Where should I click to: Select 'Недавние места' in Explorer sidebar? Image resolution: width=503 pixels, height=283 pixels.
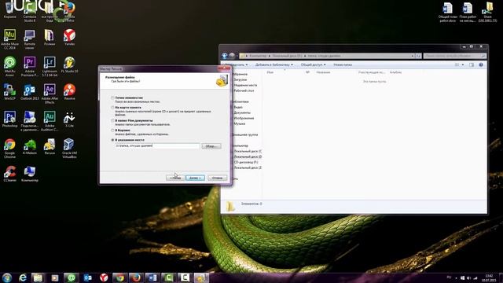(x=245, y=86)
